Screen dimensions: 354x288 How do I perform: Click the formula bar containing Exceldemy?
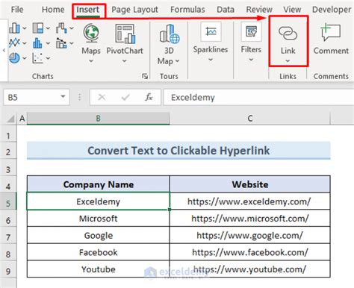[x=258, y=97]
